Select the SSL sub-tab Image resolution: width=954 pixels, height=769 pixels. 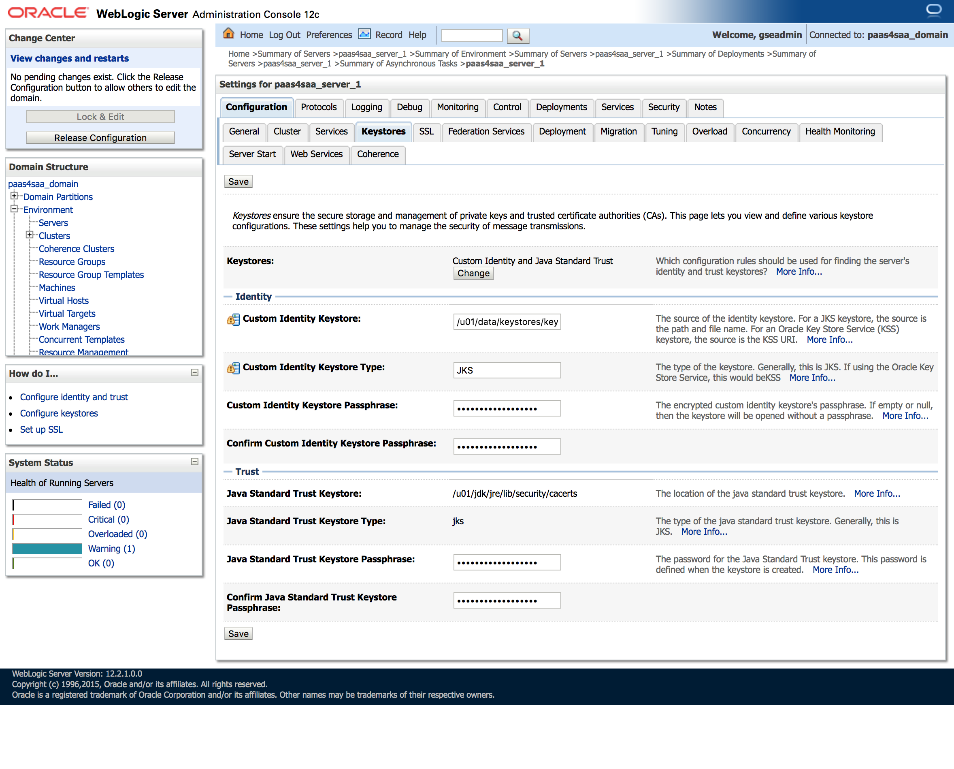[x=426, y=132]
